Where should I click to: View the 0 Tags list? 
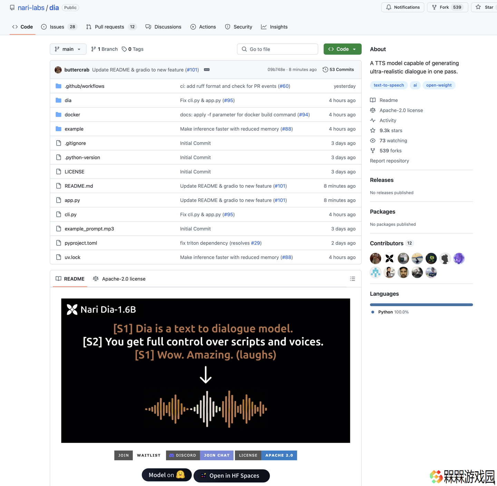point(133,49)
